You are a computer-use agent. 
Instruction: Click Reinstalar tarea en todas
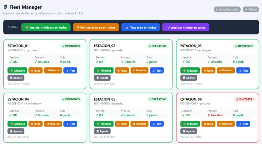(96, 27)
